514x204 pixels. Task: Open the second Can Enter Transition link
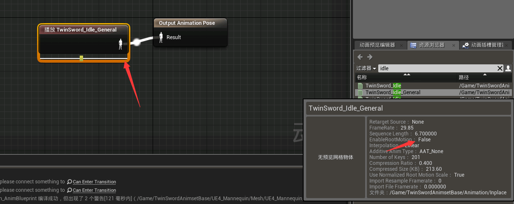click(x=94, y=190)
